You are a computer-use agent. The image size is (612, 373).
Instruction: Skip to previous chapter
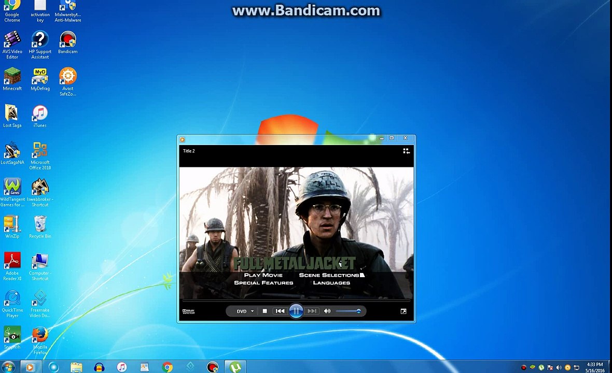(x=280, y=311)
